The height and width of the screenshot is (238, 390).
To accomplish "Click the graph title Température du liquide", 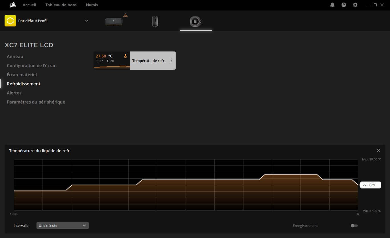I will pyautogui.click(x=40, y=151).
